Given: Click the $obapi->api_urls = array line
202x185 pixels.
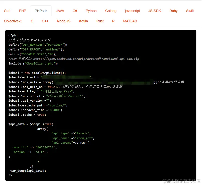Looking at the screenshot, I should pyautogui.click(x=96, y=82).
